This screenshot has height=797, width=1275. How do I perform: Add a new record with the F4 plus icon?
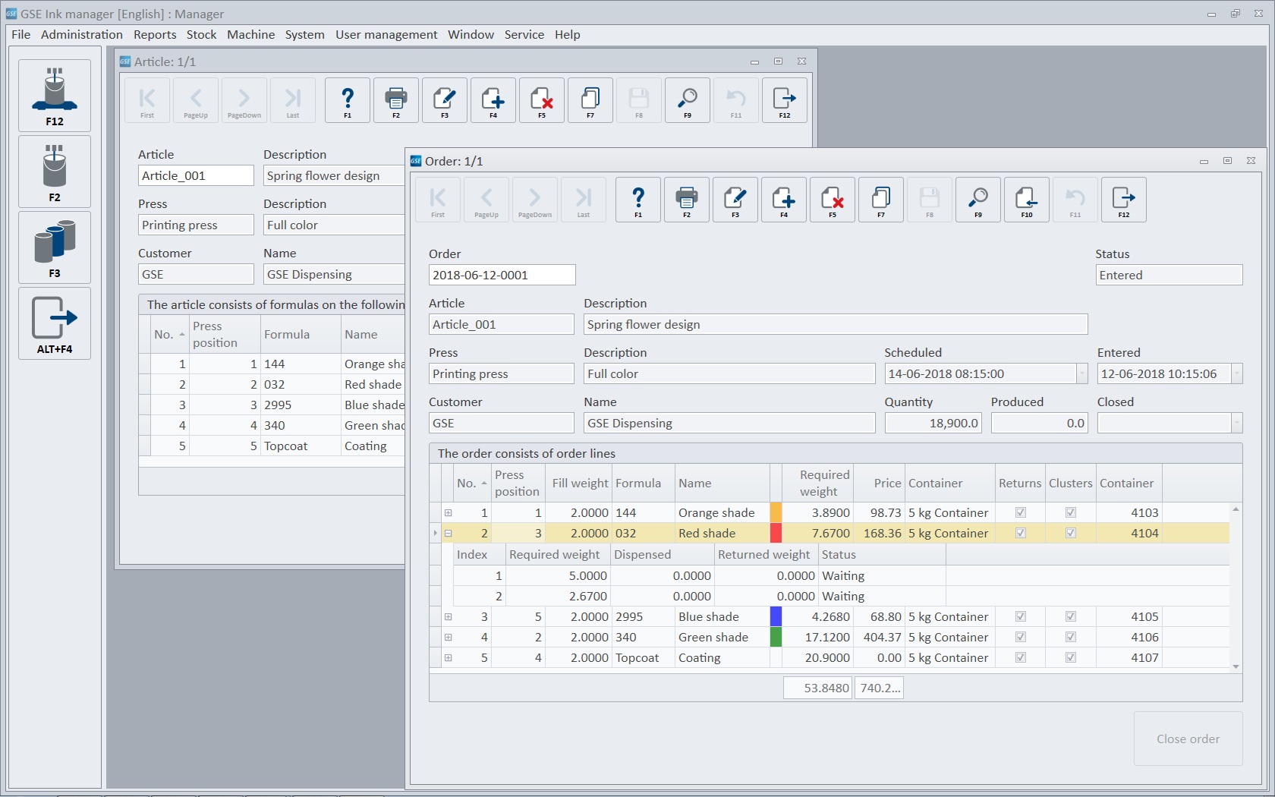pyautogui.click(x=783, y=200)
